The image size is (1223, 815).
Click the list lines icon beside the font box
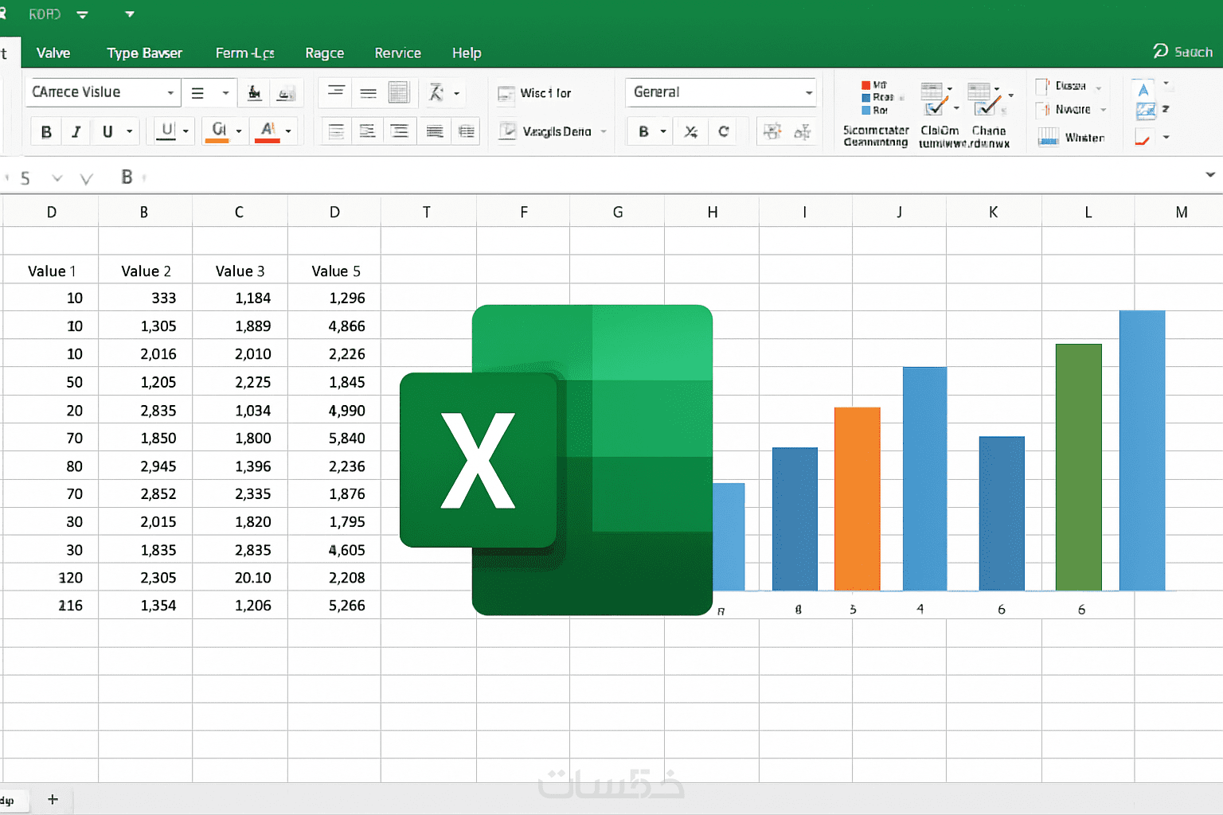[x=198, y=93]
